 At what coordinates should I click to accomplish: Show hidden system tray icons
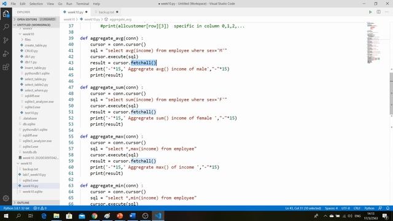(x=325, y=215)
